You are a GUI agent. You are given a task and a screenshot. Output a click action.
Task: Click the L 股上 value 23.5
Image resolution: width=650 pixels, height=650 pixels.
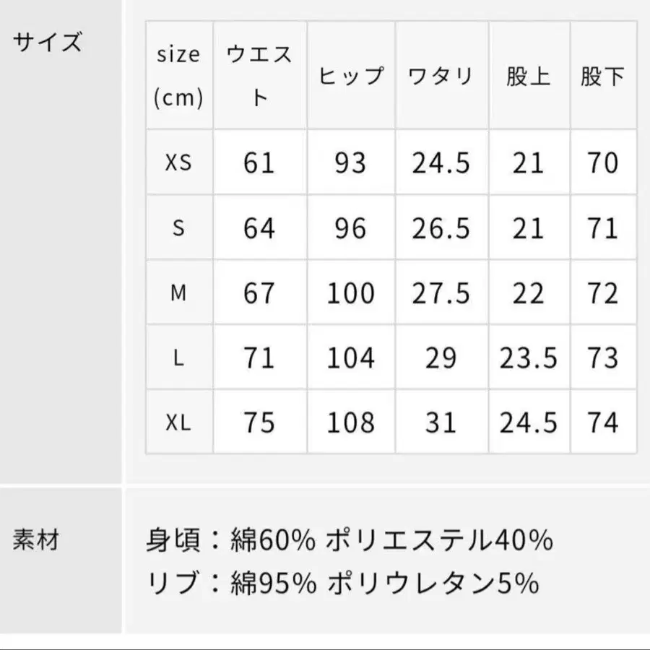529,357
